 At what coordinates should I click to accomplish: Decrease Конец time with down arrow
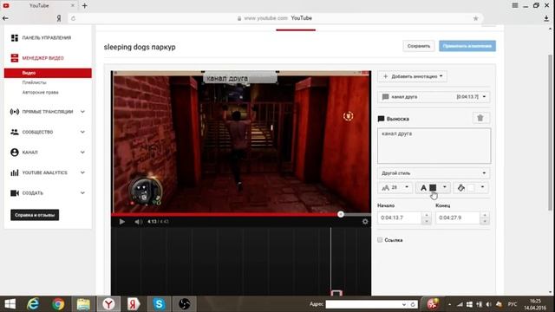[x=485, y=221]
